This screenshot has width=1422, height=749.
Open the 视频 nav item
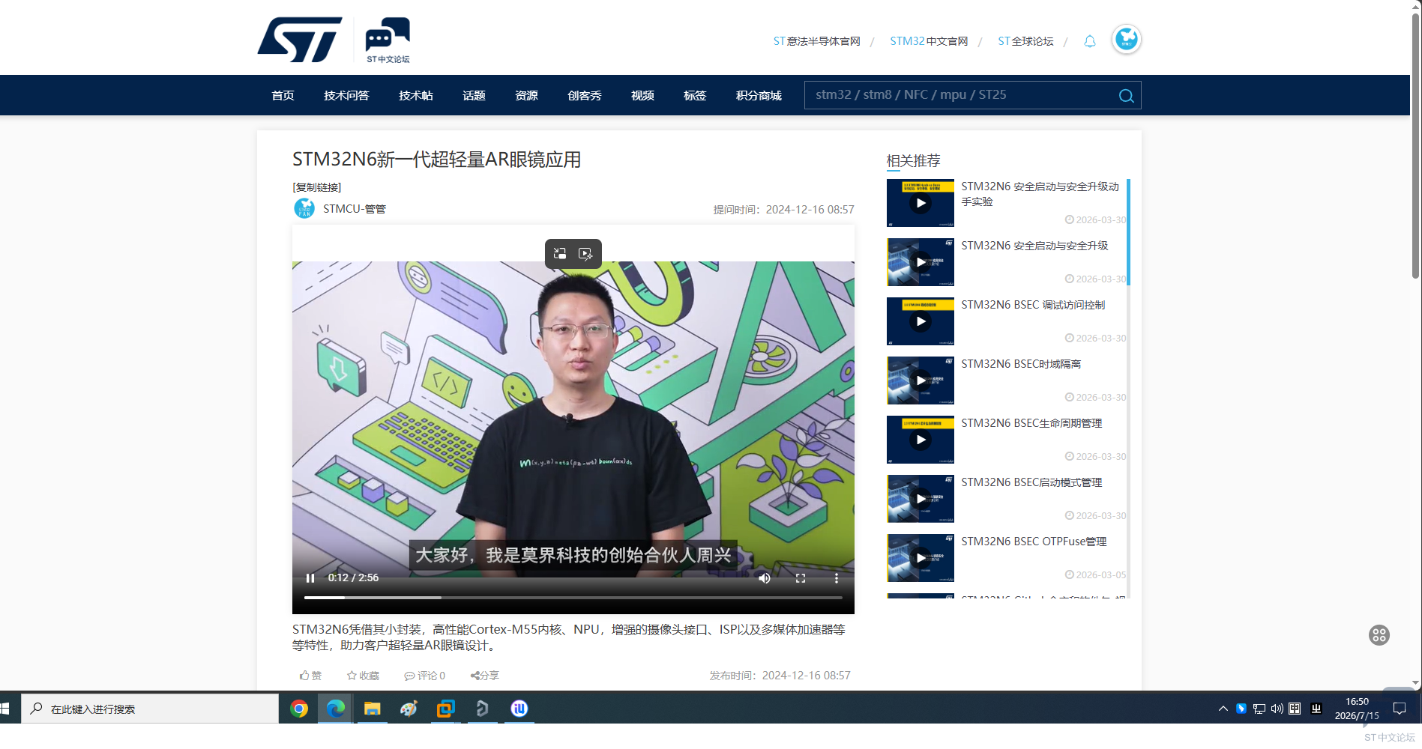coord(642,96)
